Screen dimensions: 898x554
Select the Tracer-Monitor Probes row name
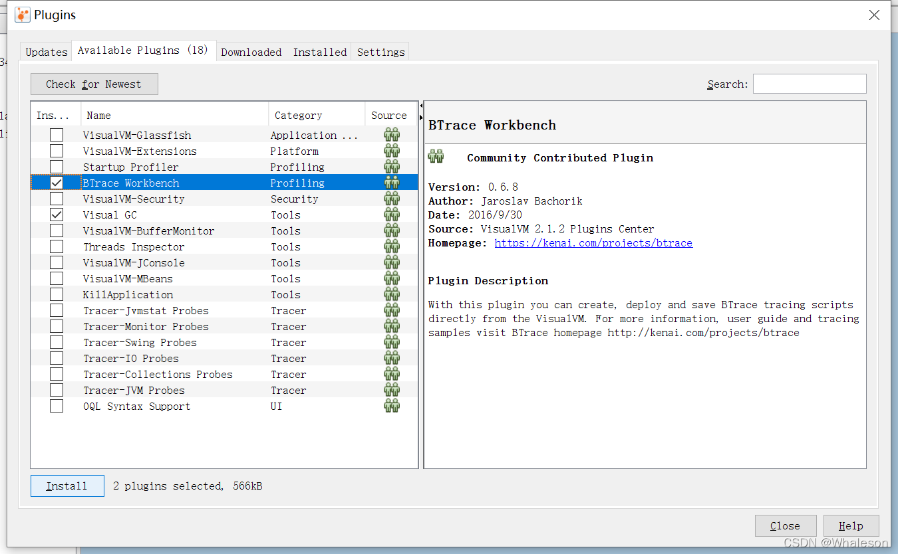tap(146, 326)
